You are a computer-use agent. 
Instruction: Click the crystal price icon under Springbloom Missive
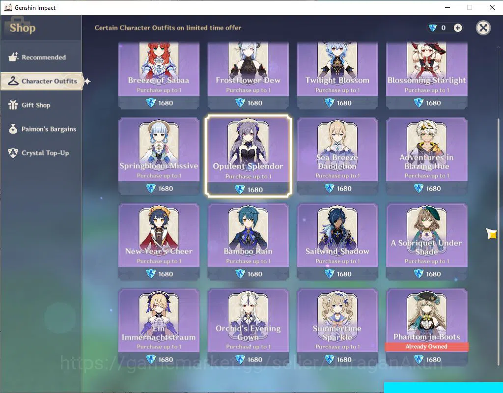(x=151, y=188)
